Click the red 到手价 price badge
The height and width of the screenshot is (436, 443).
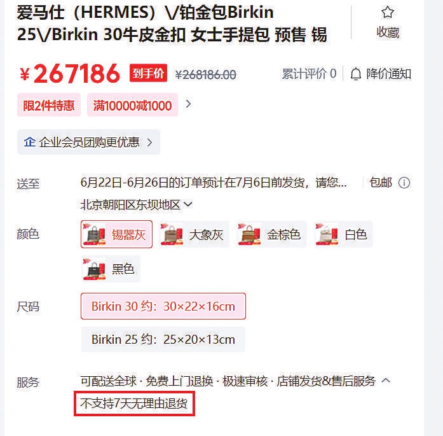[148, 73]
